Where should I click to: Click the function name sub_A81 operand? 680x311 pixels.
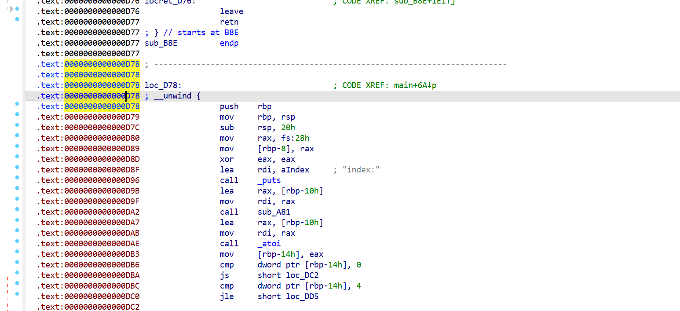[274, 212]
